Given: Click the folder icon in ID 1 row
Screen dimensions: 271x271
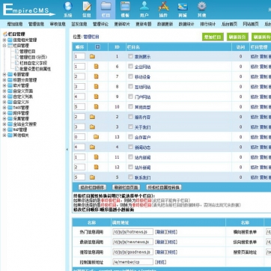Looking at the screenshot, I should 92,56.
